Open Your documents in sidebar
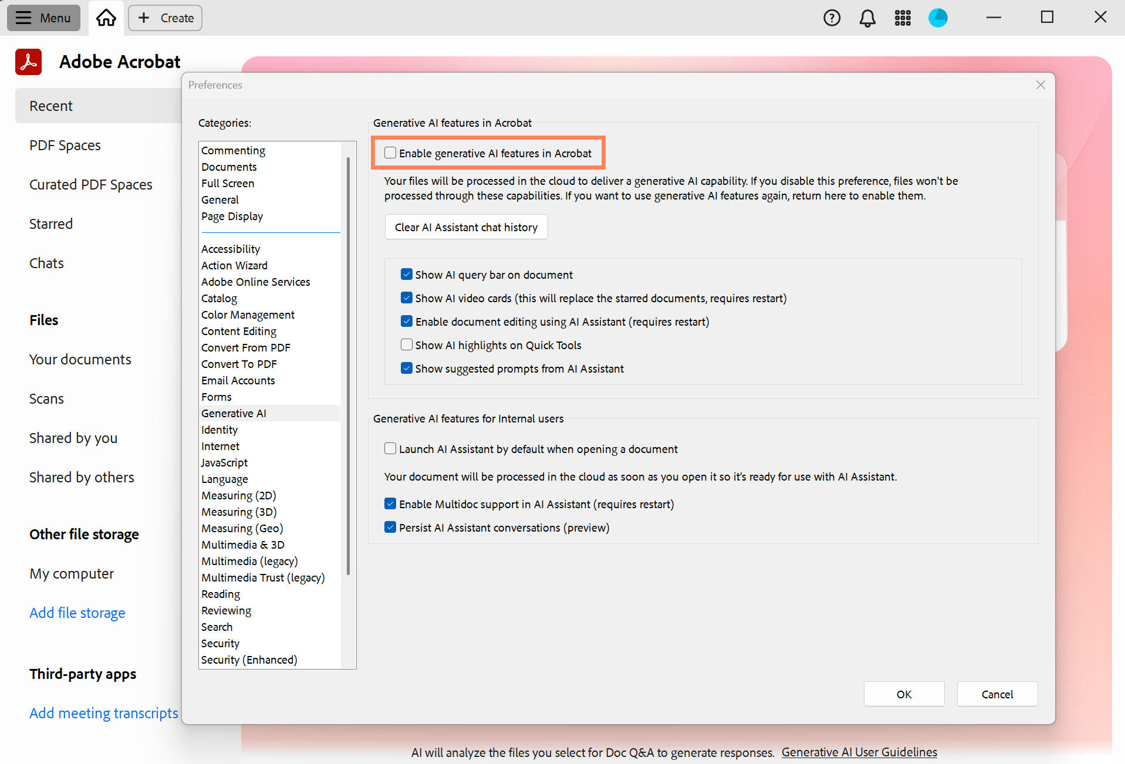Image resolution: width=1125 pixels, height=764 pixels. 80,359
